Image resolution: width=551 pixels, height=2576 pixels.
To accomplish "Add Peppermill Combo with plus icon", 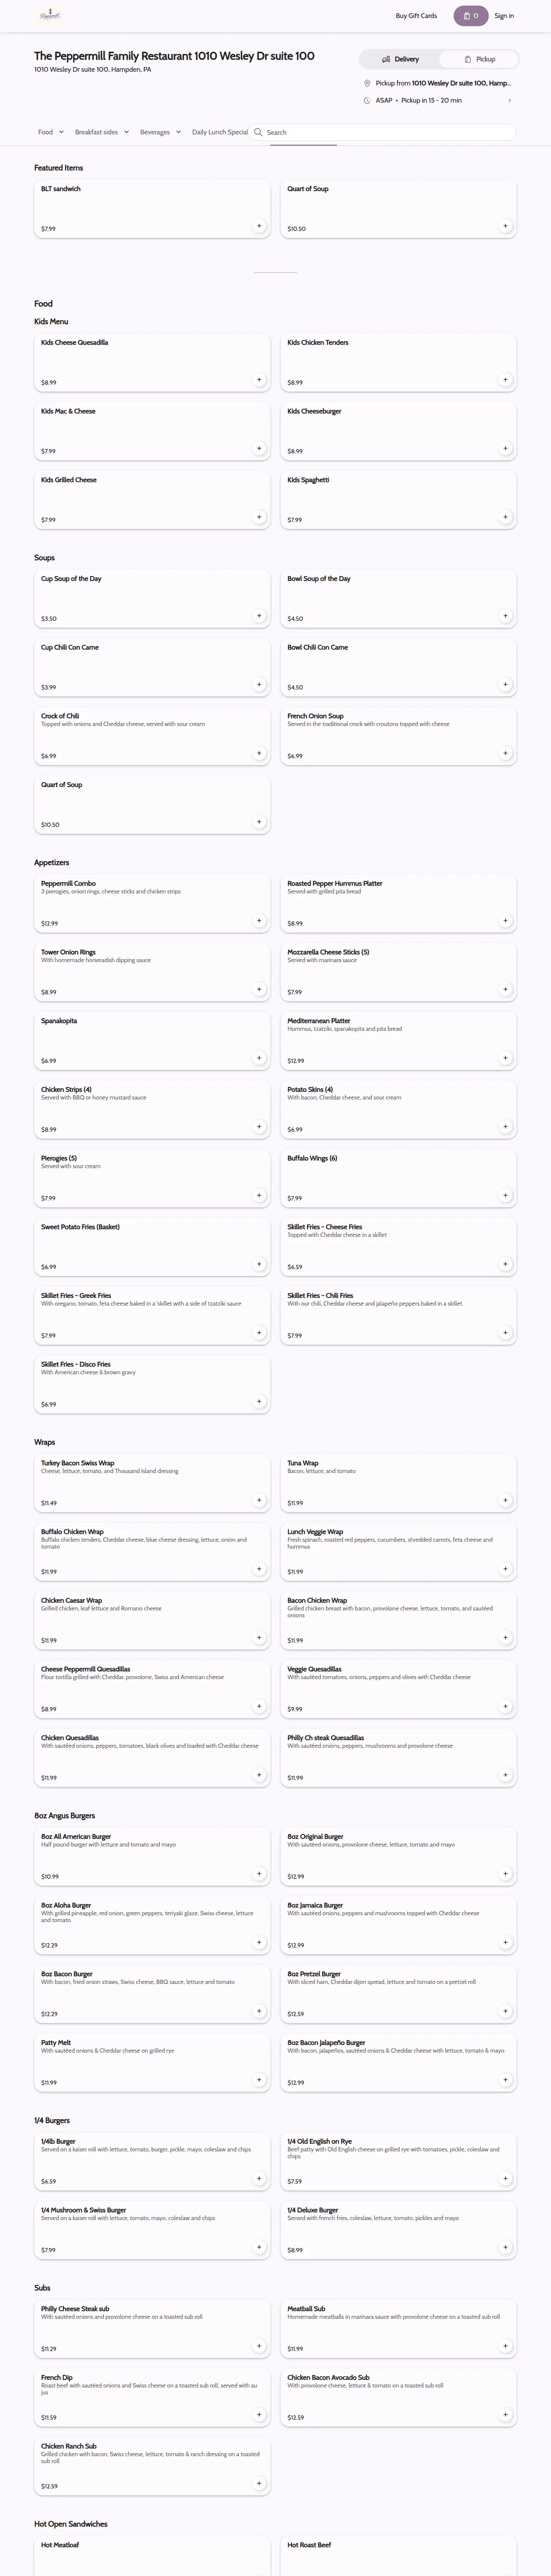I will (259, 921).
